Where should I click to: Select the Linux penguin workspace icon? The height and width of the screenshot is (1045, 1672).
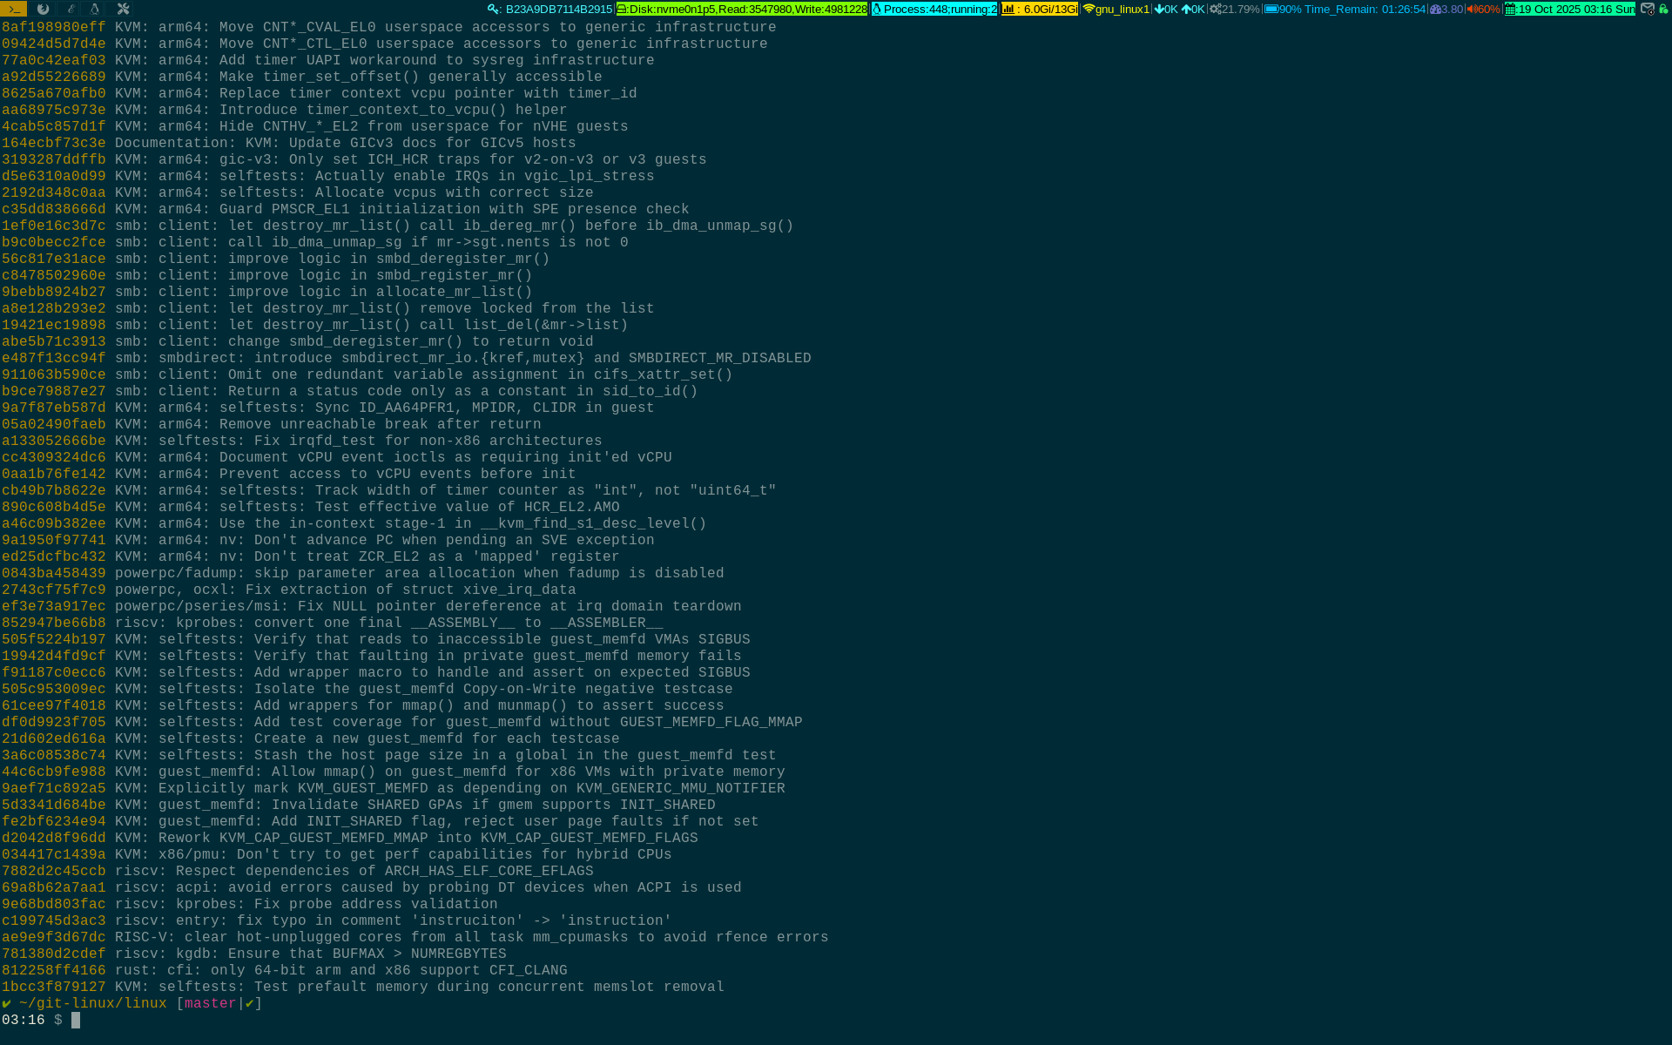coord(95,9)
